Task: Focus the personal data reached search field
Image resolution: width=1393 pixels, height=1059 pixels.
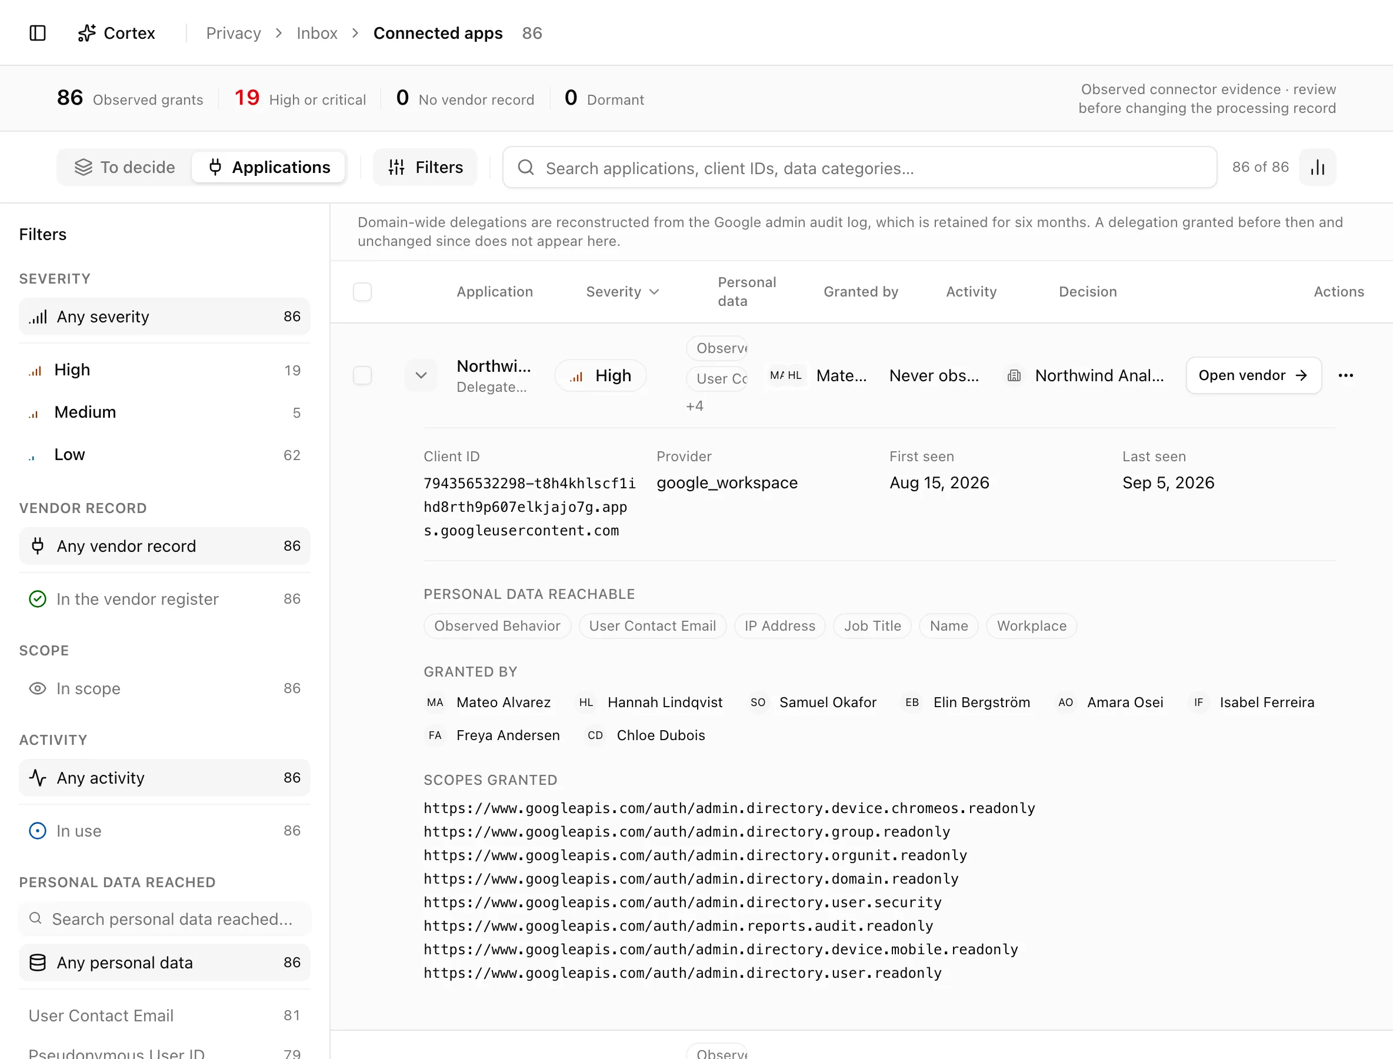Action: coord(165,918)
